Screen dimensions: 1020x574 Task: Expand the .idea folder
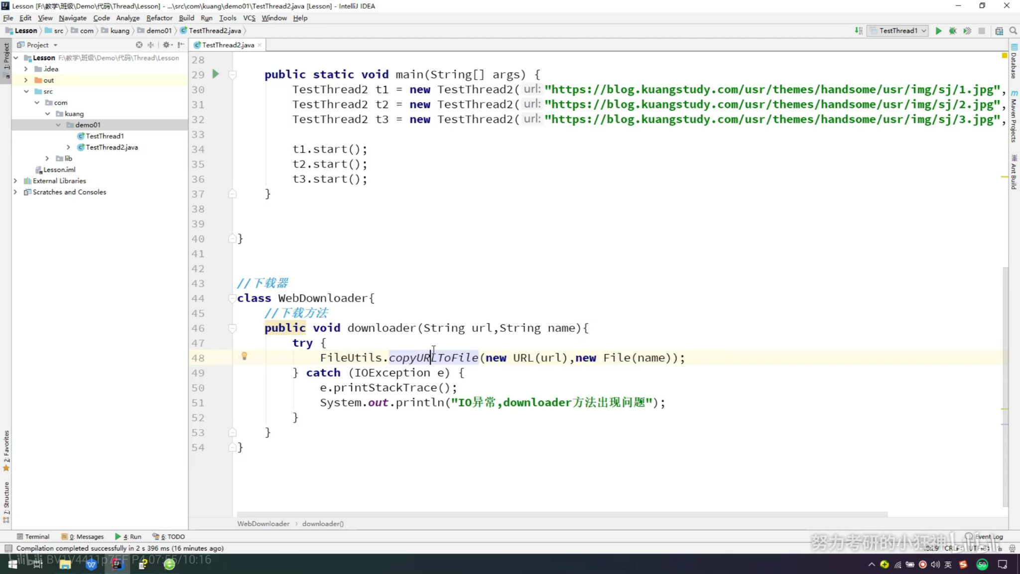pos(26,69)
